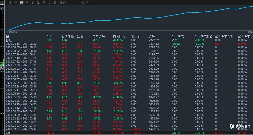This screenshot has width=253, height=135.
Task: Click the 最大浮亏比例 column header
Action: click(x=204, y=37)
